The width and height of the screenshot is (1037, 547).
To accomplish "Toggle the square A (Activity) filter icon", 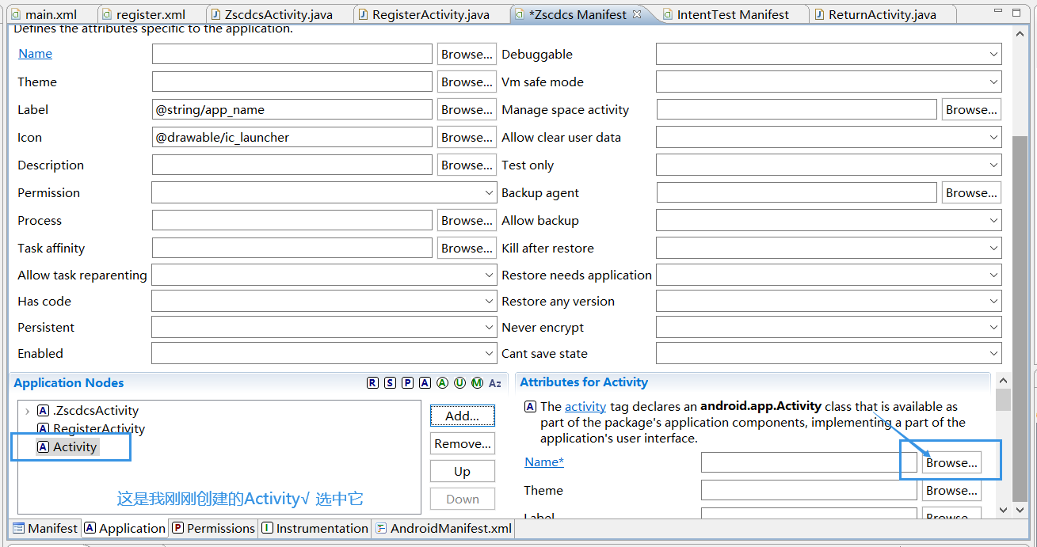I will pos(425,383).
